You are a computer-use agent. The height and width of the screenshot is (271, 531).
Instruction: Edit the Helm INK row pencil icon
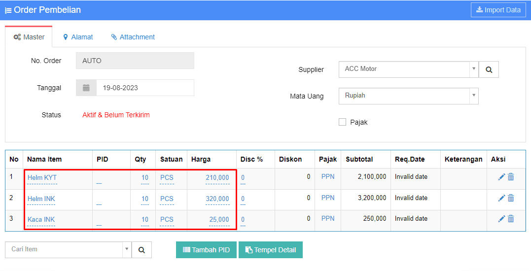pos(501,198)
